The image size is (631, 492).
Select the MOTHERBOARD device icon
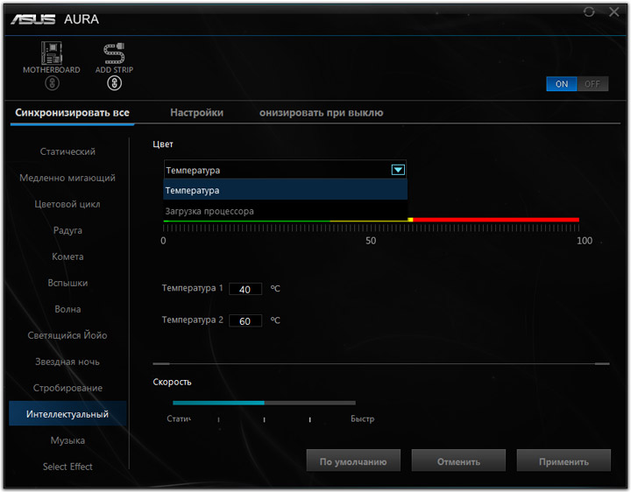point(52,53)
